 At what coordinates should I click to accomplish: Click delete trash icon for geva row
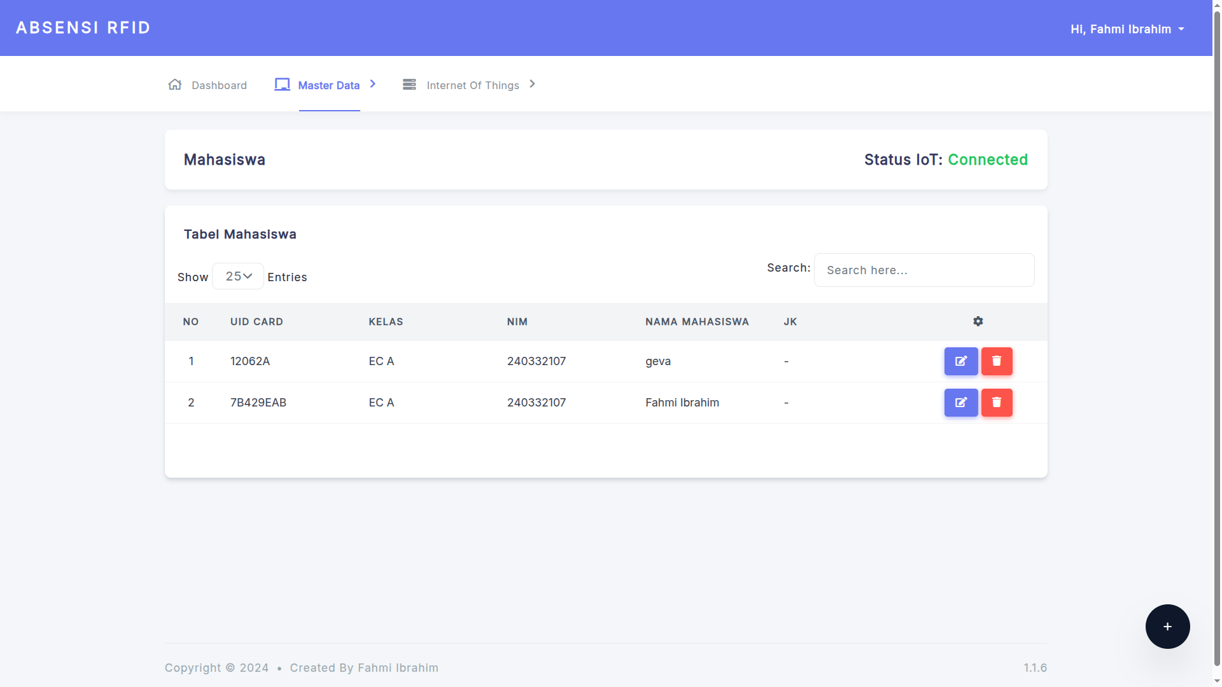click(x=996, y=361)
